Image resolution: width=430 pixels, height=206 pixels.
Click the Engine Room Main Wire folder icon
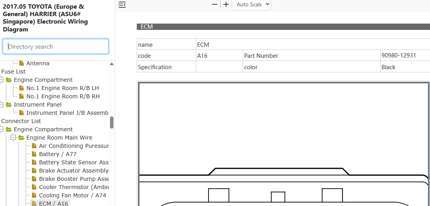[x=21, y=138]
